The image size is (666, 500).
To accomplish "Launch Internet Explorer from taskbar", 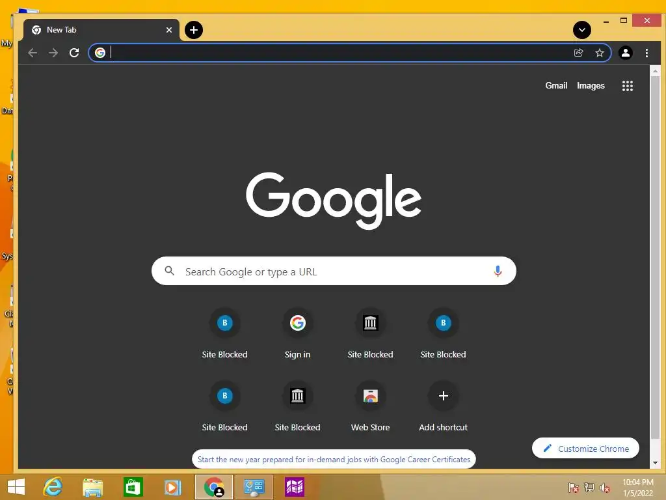I will [x=53, y=487].
